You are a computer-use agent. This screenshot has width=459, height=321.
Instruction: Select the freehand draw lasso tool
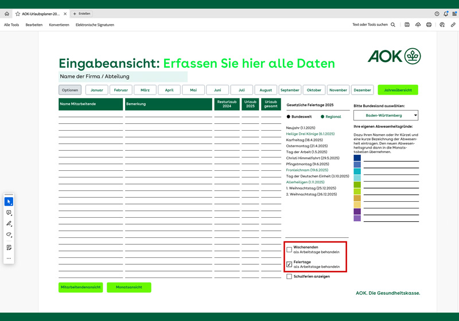point(9,234)
